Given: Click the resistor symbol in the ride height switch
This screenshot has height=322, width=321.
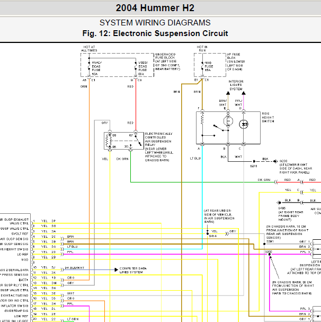Looking at the screenshot, I should point(202,119).
